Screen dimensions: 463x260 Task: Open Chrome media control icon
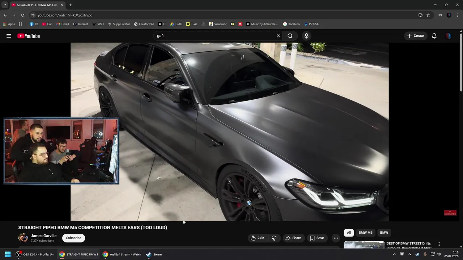(440, 15)
